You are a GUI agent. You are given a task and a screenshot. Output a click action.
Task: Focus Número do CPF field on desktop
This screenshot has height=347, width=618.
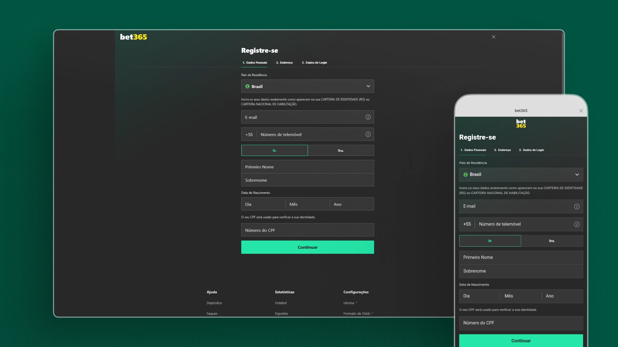pos(308,230)
